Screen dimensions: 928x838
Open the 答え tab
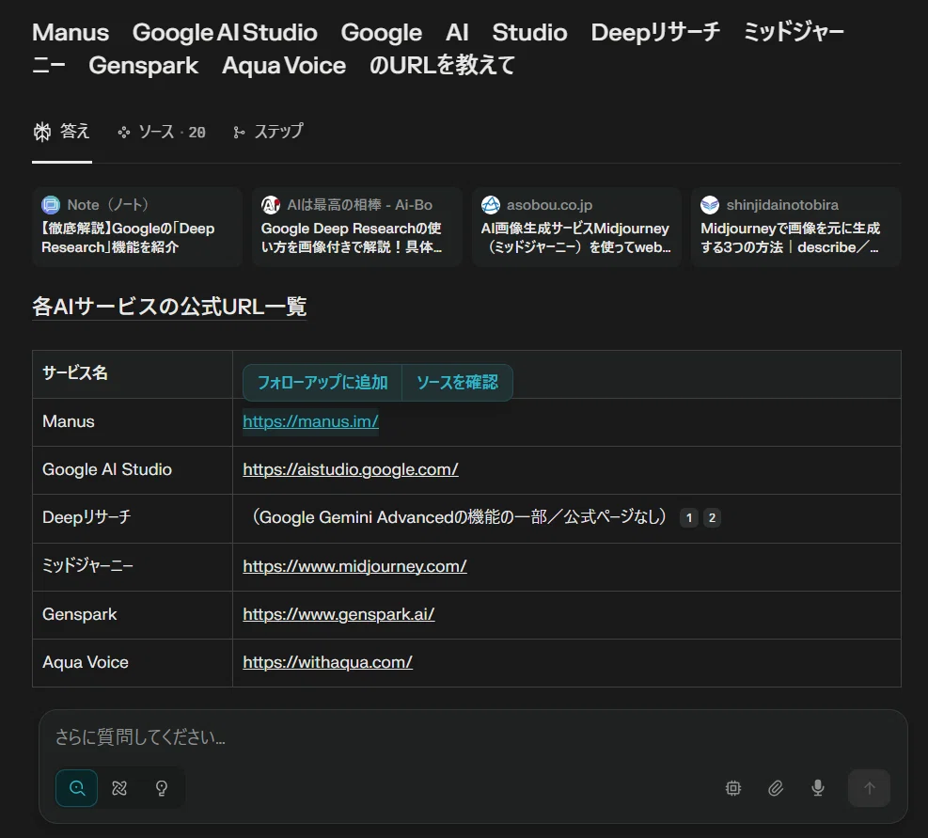62,132
